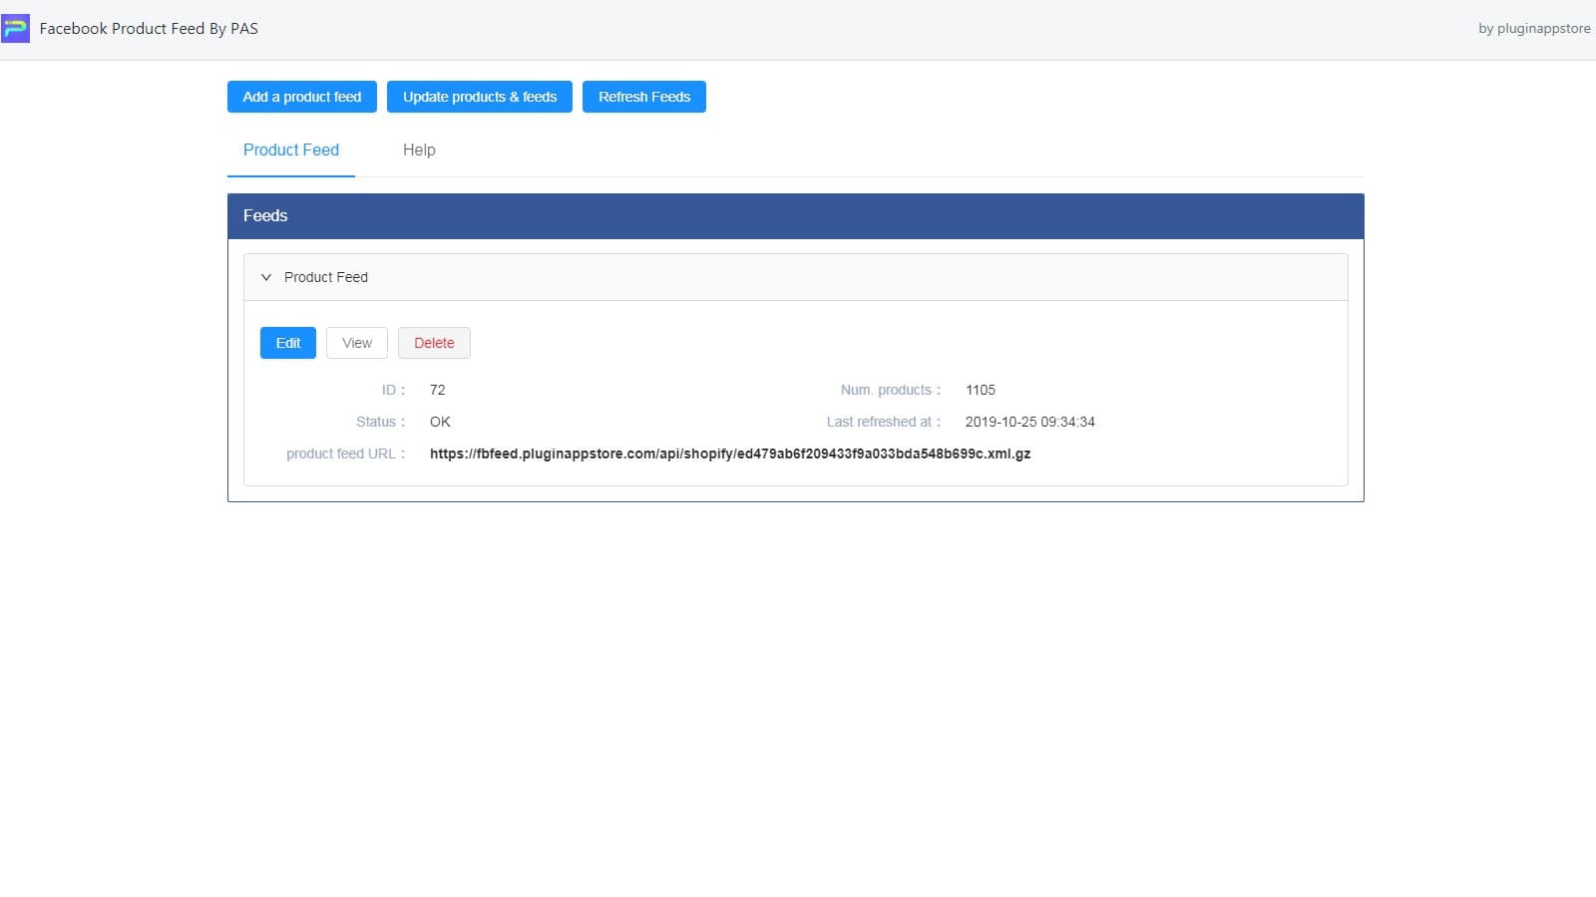1596x897 pixels.
Task: Click the Feeds panel header bar
Action: [795, 215]
